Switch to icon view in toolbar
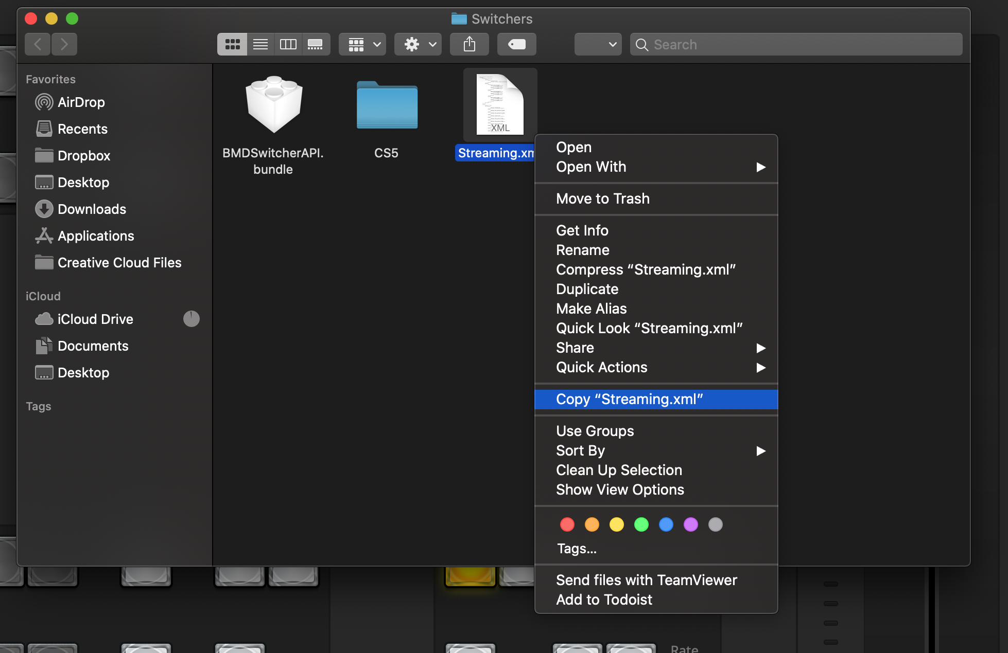1008x653 pixels. coord(232,44)
